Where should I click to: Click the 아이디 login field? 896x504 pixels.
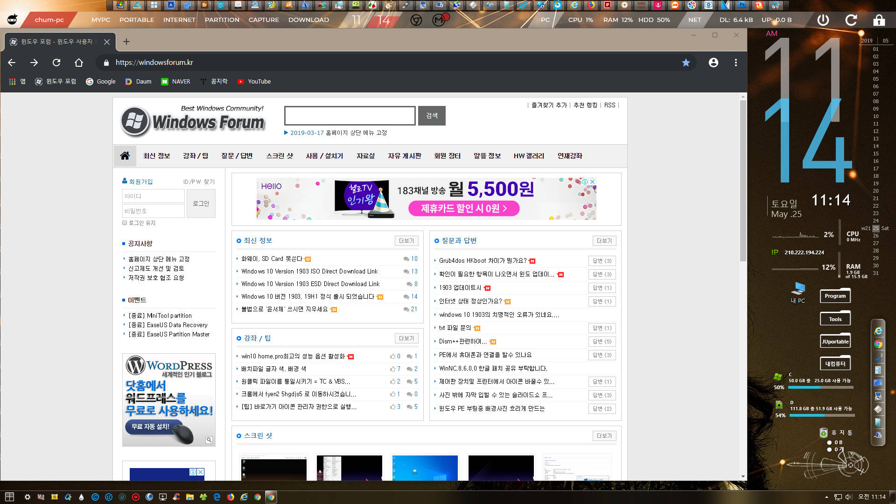pos(153,196)
